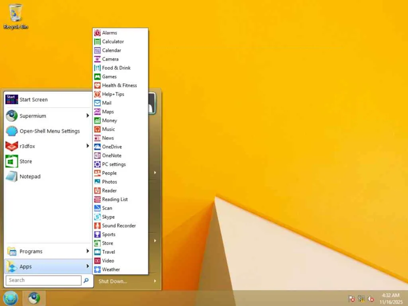Viewport: 408px width, 306px height.
Task: Open Health & Fitness app
Action: (120, 85)
